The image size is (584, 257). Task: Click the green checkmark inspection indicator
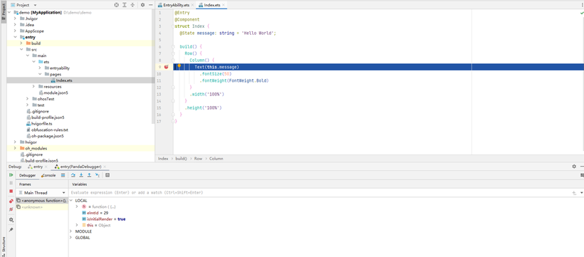[581, 13]
